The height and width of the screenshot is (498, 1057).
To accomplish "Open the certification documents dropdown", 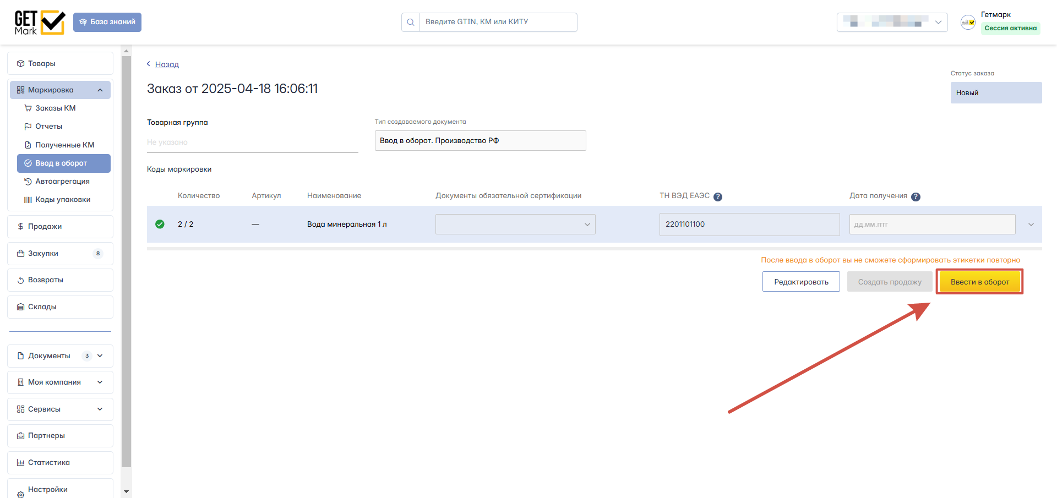I will (515, 225).
